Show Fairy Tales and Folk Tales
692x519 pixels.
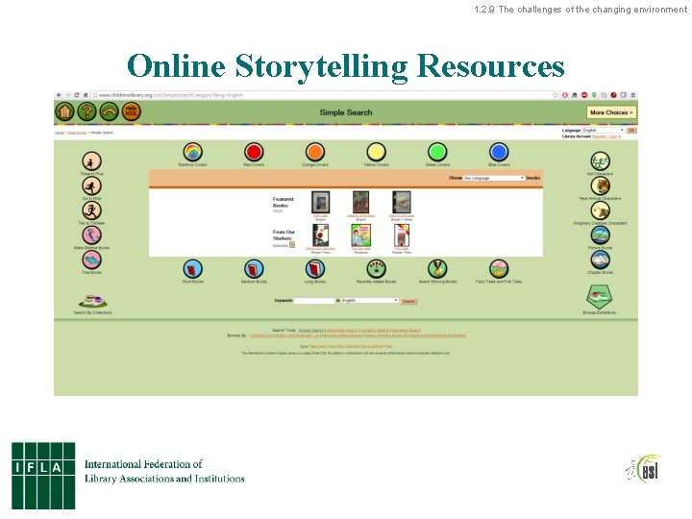pos(499,269)
